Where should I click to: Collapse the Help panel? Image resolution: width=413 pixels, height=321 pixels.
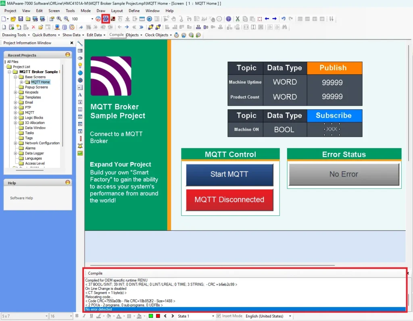[x=67, y=183]
